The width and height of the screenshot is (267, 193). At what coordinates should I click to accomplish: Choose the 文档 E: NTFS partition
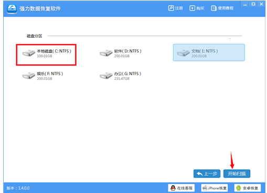[x=209, y=52]
